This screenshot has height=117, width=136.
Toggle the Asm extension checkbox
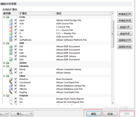(x=16, y=23)
